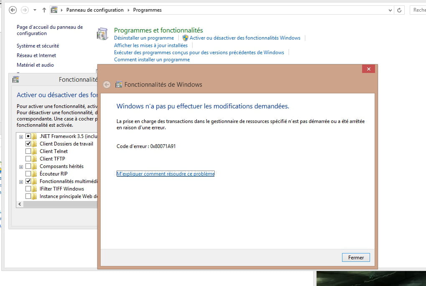426x286 pixels.
Task: Click the greyed back arrow in error dialog
Action: pos(107,85)
